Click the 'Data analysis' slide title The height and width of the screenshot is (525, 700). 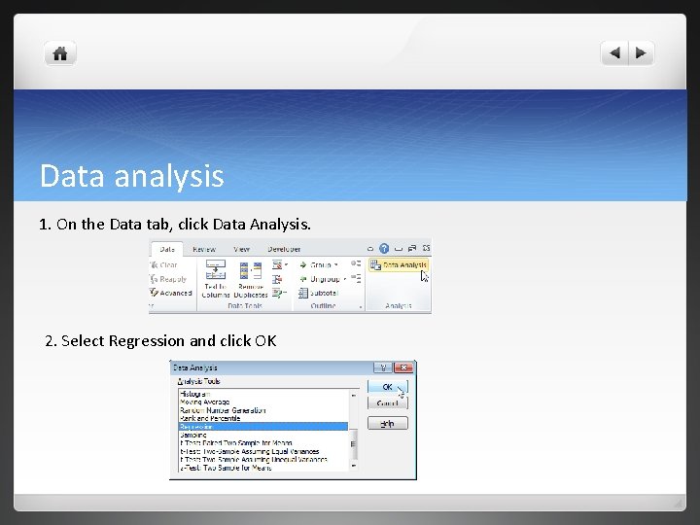[131, 176]
